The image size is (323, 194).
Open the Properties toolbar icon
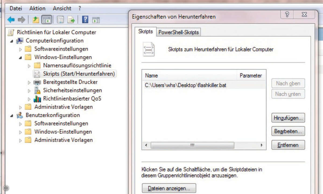(x=60, y=20)
